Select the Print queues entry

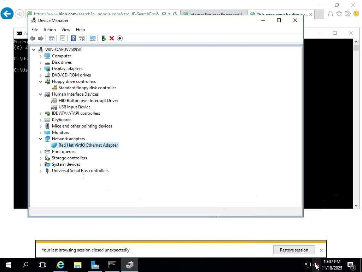coord(64,152)
